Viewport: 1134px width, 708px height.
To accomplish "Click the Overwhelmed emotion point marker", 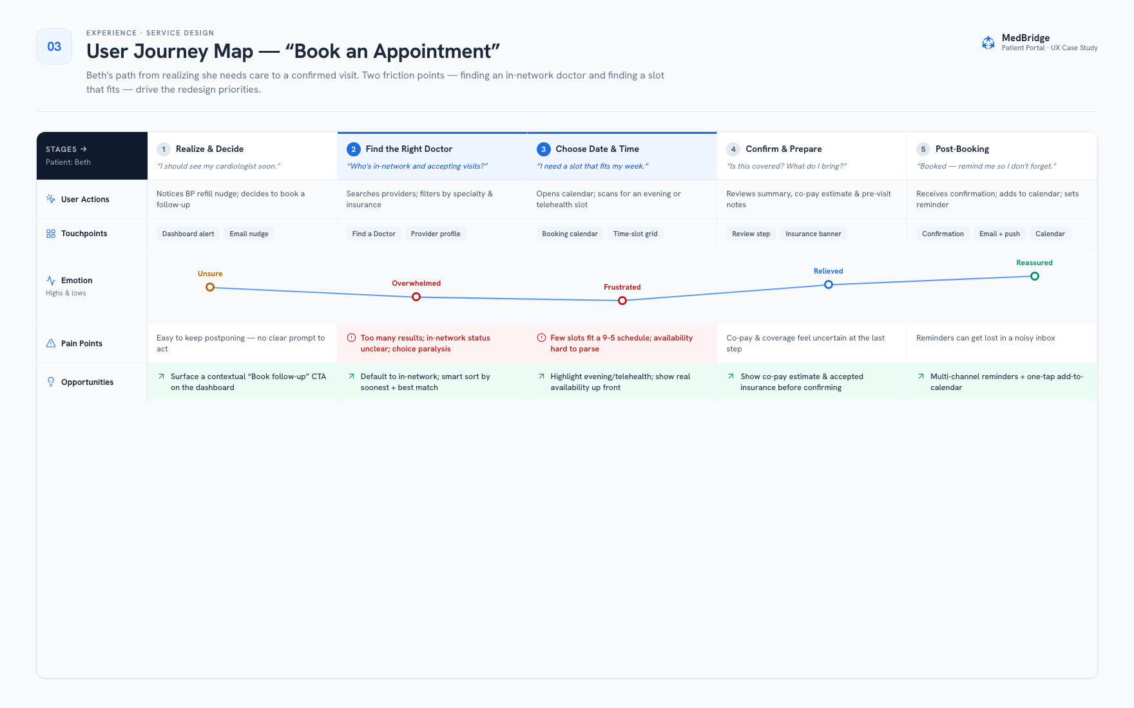I will click(x=416, y=297).
